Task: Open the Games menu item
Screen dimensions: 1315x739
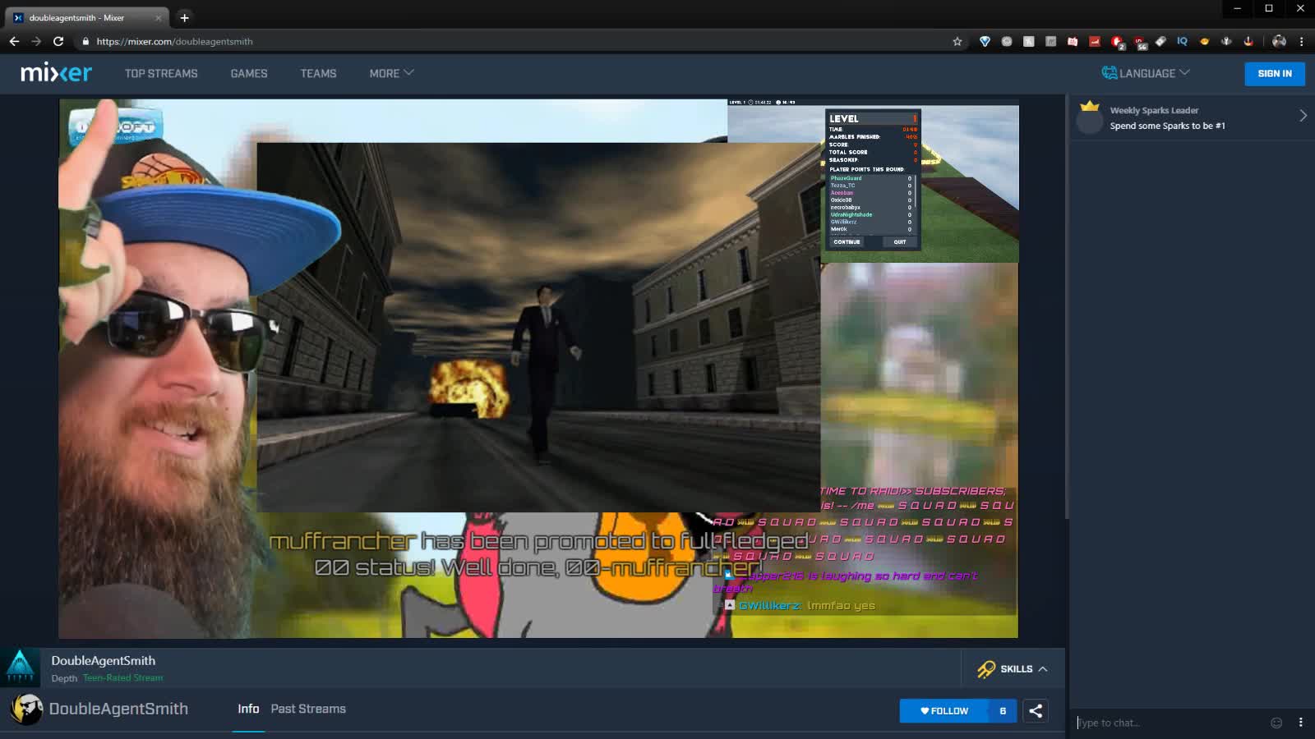Action: (x=249, y=73)
